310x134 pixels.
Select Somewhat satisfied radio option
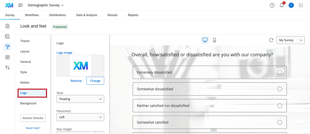tap(280, 122)
